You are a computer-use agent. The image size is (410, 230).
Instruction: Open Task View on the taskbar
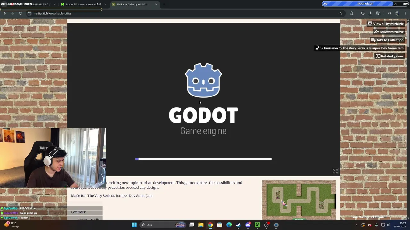tap(192, 225)
